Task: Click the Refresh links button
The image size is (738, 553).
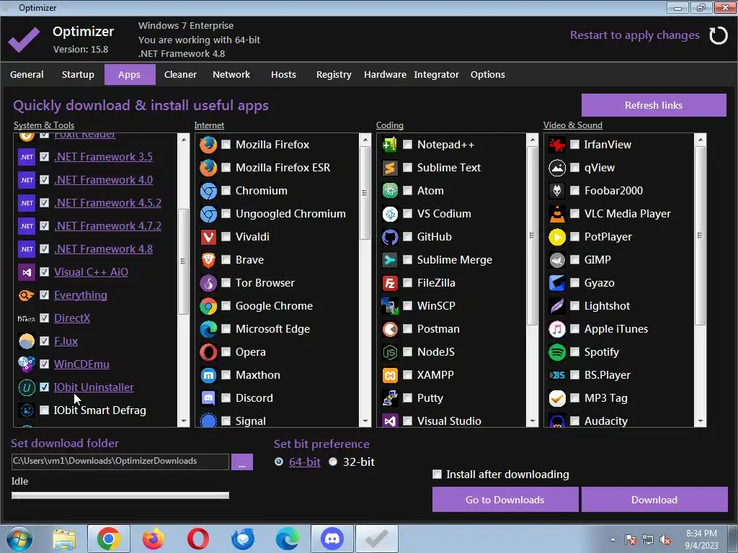Action: (x=654, y=105)
